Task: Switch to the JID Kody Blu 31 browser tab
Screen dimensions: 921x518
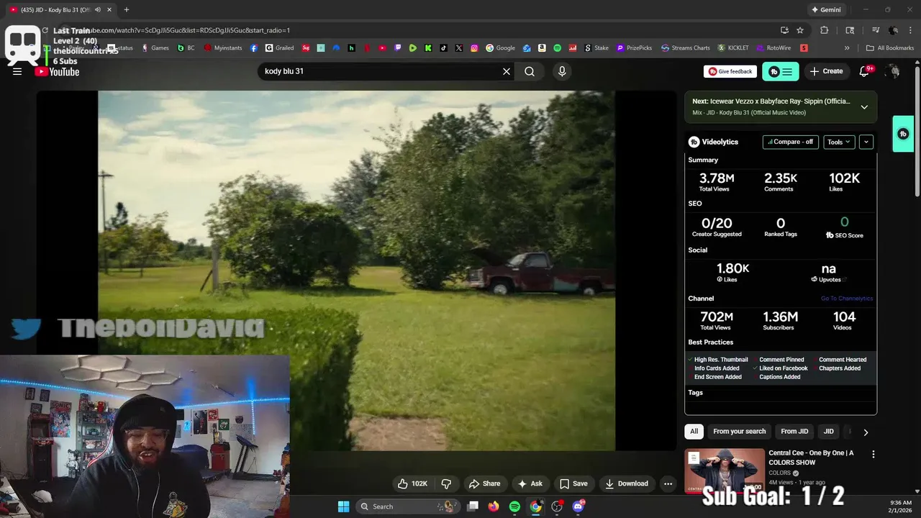Action: 56,10
